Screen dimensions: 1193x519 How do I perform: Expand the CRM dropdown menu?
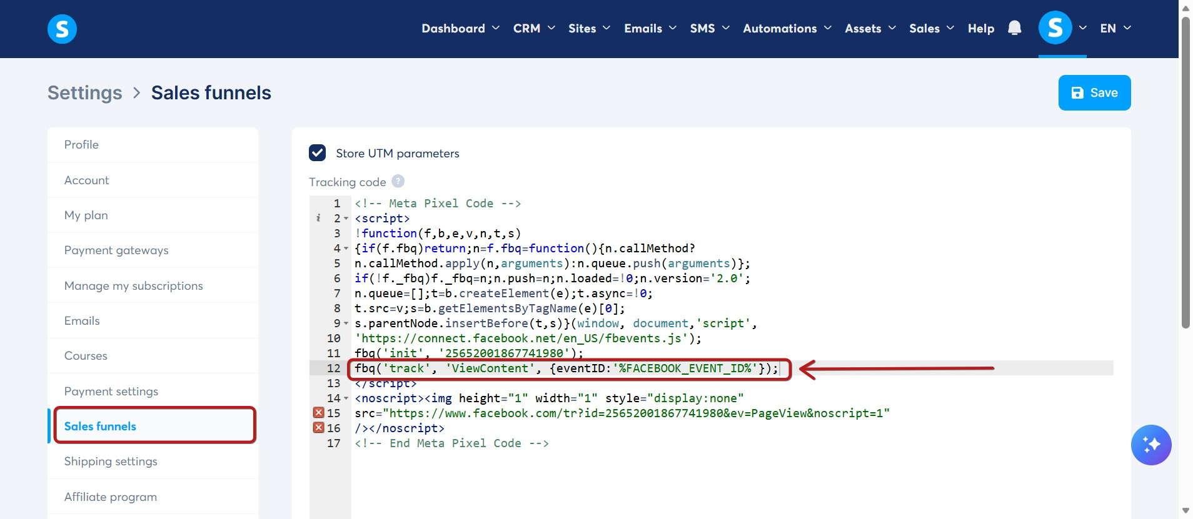tap(534, 28)
